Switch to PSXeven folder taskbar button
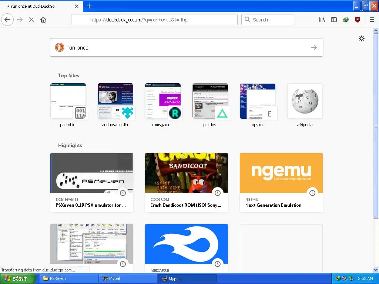Screen dimensions: 379x284 tap(68, 278)
